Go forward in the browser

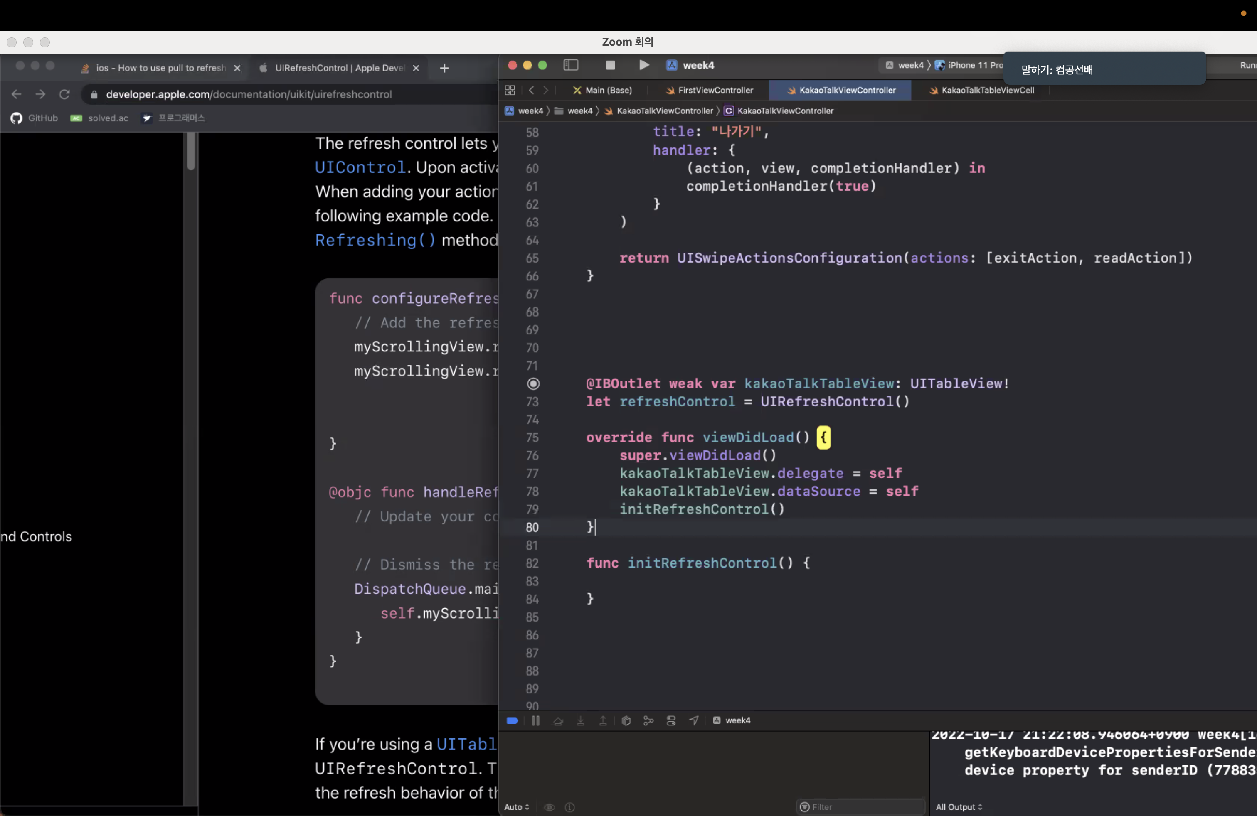40,94
